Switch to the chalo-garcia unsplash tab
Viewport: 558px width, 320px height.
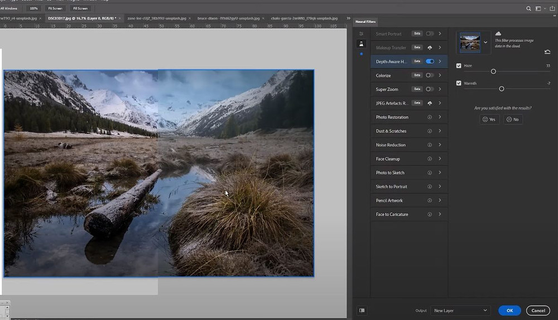[x=304, y=18]
